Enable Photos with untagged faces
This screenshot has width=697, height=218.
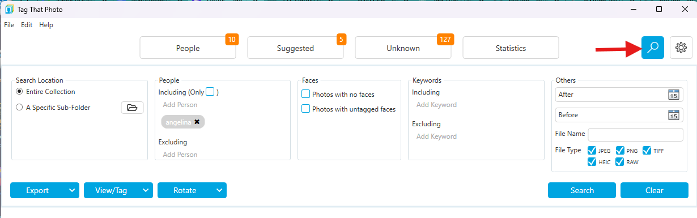[x=306, y=109]
